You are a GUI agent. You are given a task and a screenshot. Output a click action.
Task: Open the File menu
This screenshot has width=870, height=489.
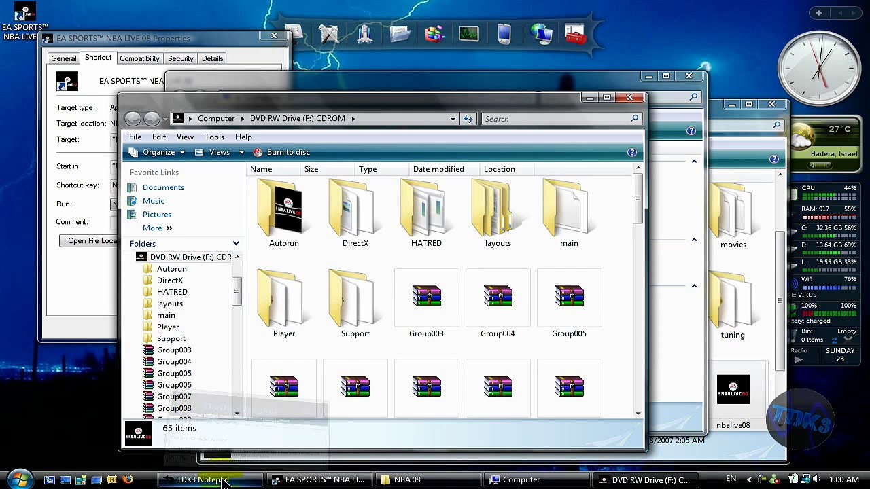coord(135,137)
